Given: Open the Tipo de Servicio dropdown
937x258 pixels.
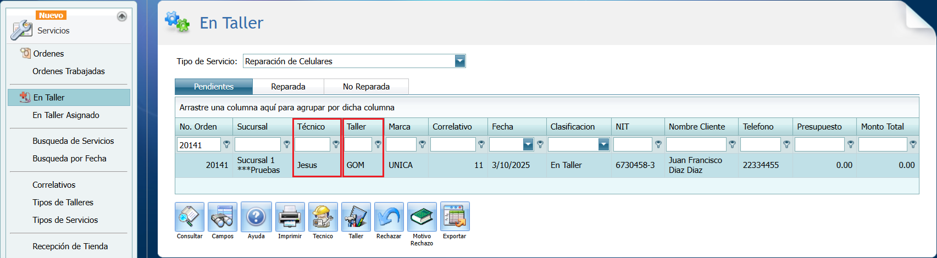Looking at the screenshot, I should click(x=460, y=61).
